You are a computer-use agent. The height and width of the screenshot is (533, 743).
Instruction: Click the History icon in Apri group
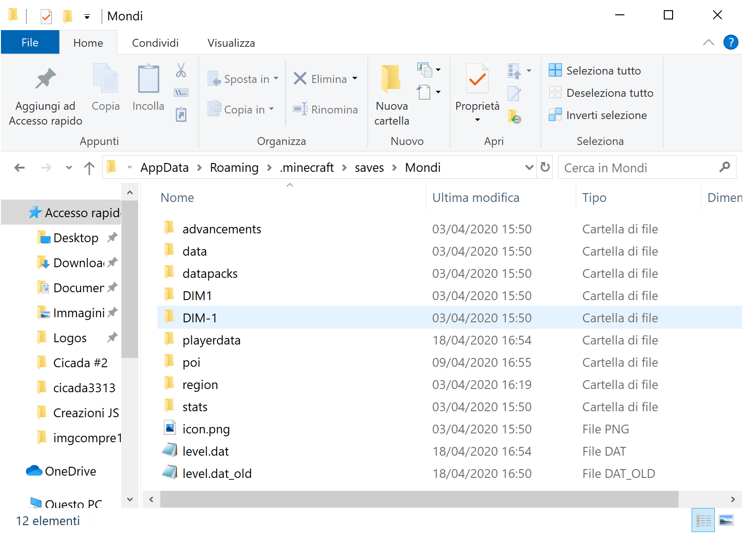click(515, 116)
